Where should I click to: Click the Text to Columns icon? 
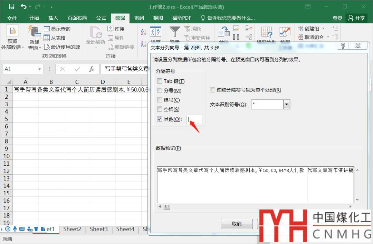(223, 32)
